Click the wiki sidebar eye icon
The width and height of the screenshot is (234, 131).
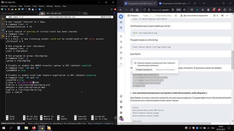click(121, 53)
